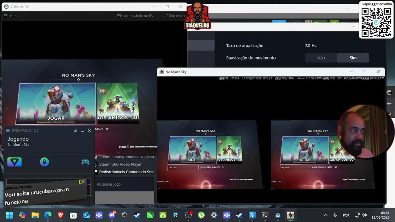Image resolution: width=395 pixels, height=222 pixels.
Task: Click Adicionar jogo in Steam
Action: [109, 184]
